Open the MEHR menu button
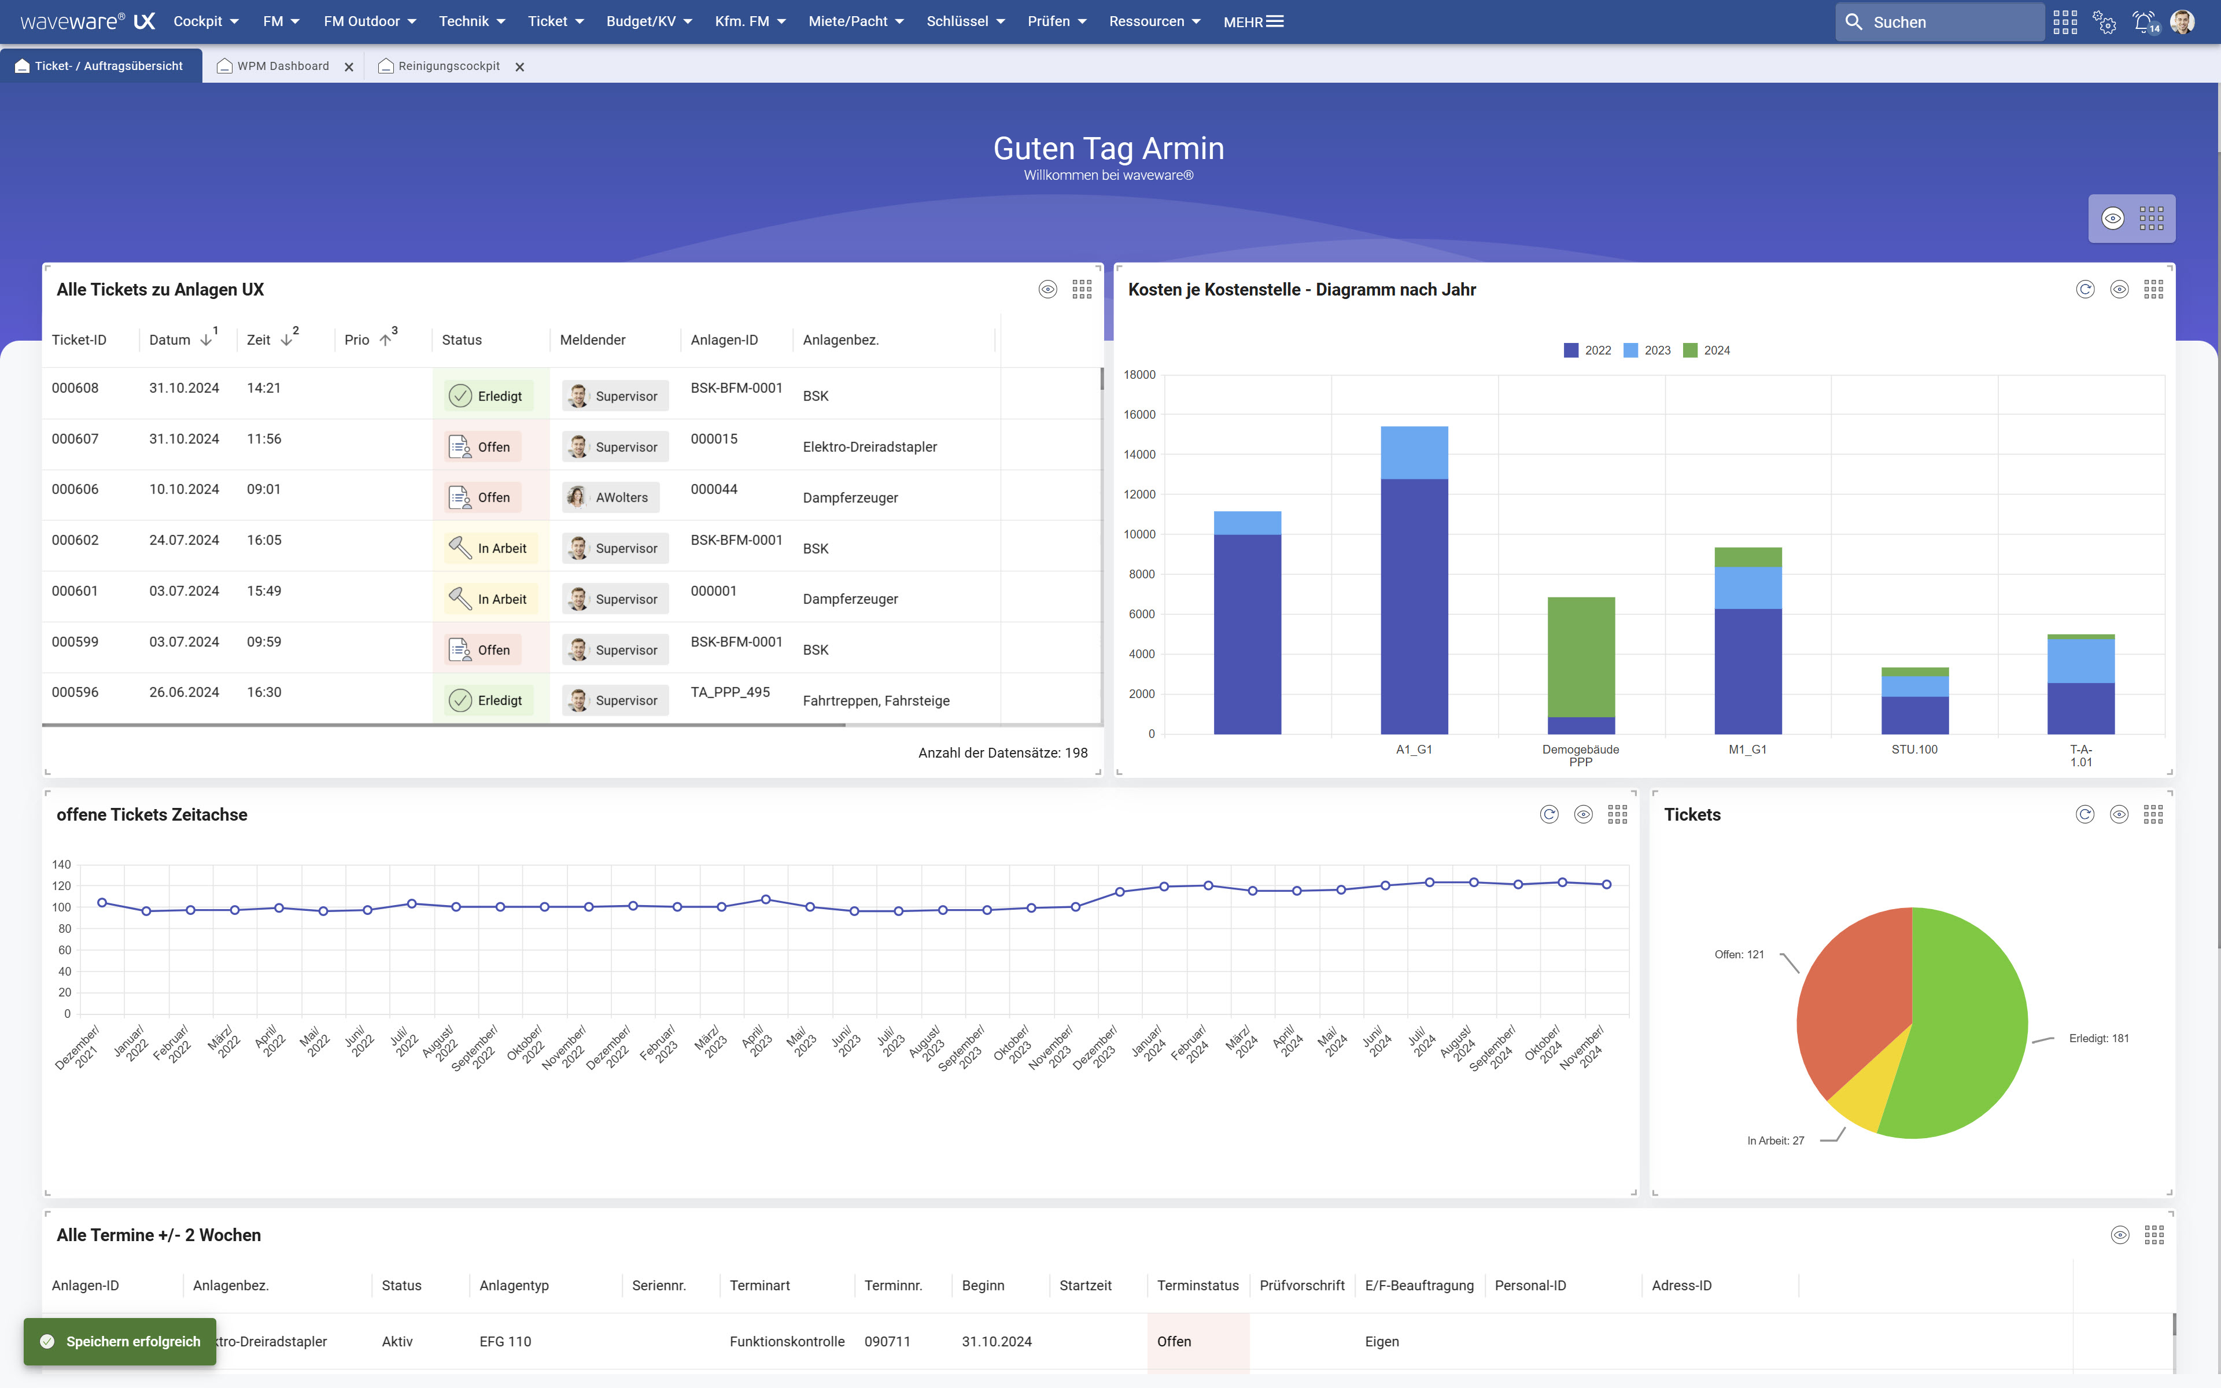This screenshot has width=2221, height=1388. pyautogui.click(x=1253, y=21)
